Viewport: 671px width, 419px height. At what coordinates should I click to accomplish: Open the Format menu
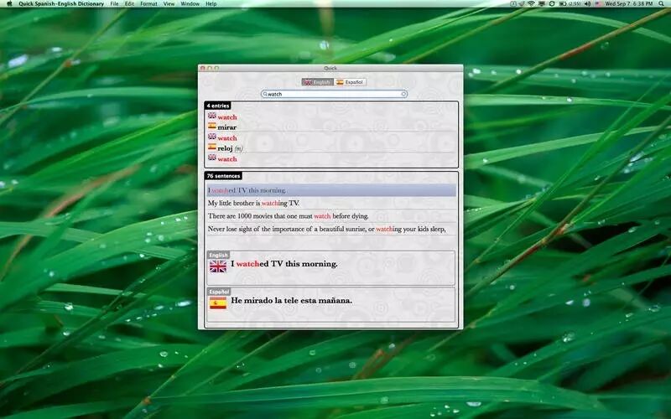click(148, 4)
